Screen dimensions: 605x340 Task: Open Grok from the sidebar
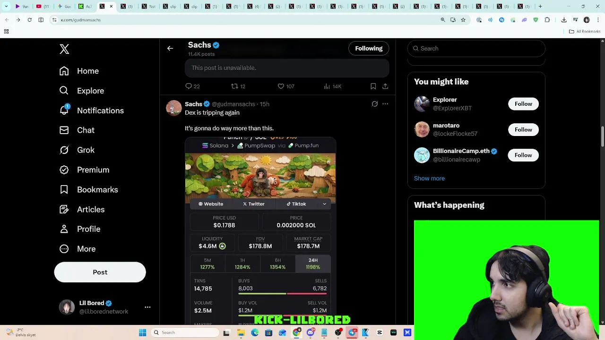(77, 150)
